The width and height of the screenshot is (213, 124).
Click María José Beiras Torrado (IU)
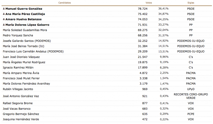point(23,46)
